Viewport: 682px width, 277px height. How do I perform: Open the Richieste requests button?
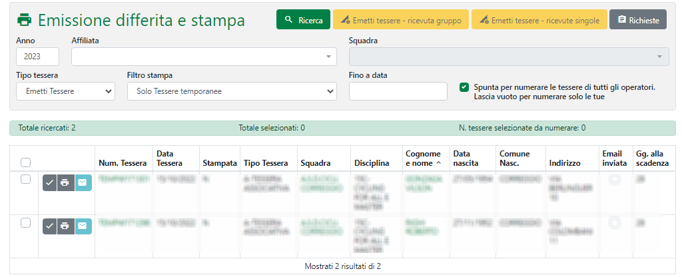pos(637,20)
